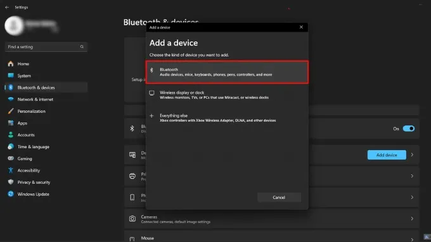This screenshot has width=431, height=242.
Task: Open Apps settings
Action: point(46,123)
